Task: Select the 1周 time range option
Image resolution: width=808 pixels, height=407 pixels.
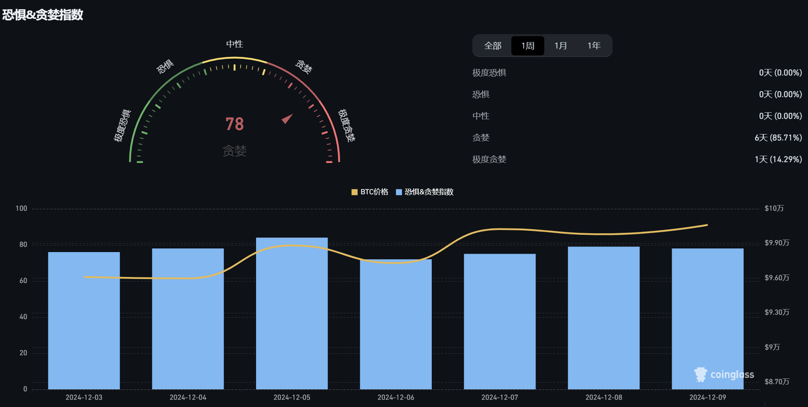Action: (x=527, y=45)
